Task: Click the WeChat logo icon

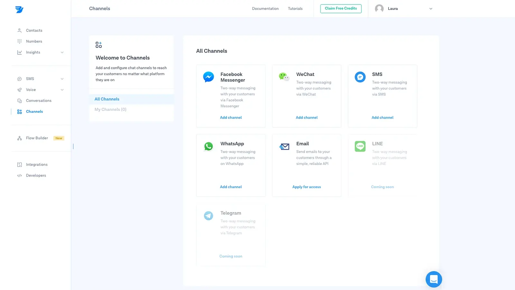Action: click(x=284, y=77)
